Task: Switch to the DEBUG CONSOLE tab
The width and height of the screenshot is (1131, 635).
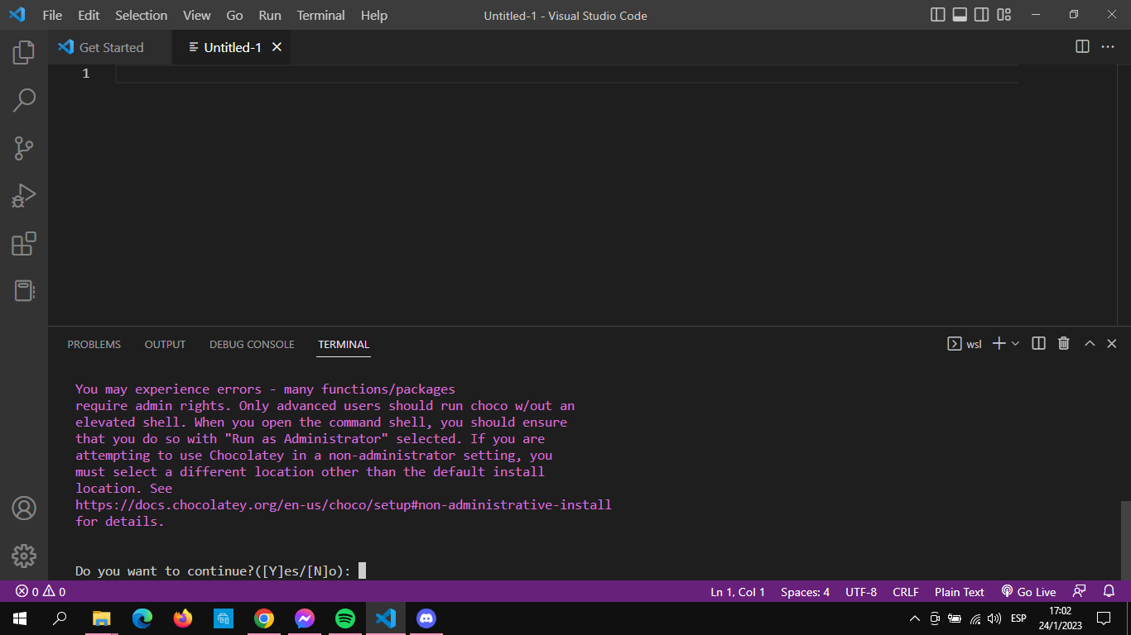Action: 252,344
